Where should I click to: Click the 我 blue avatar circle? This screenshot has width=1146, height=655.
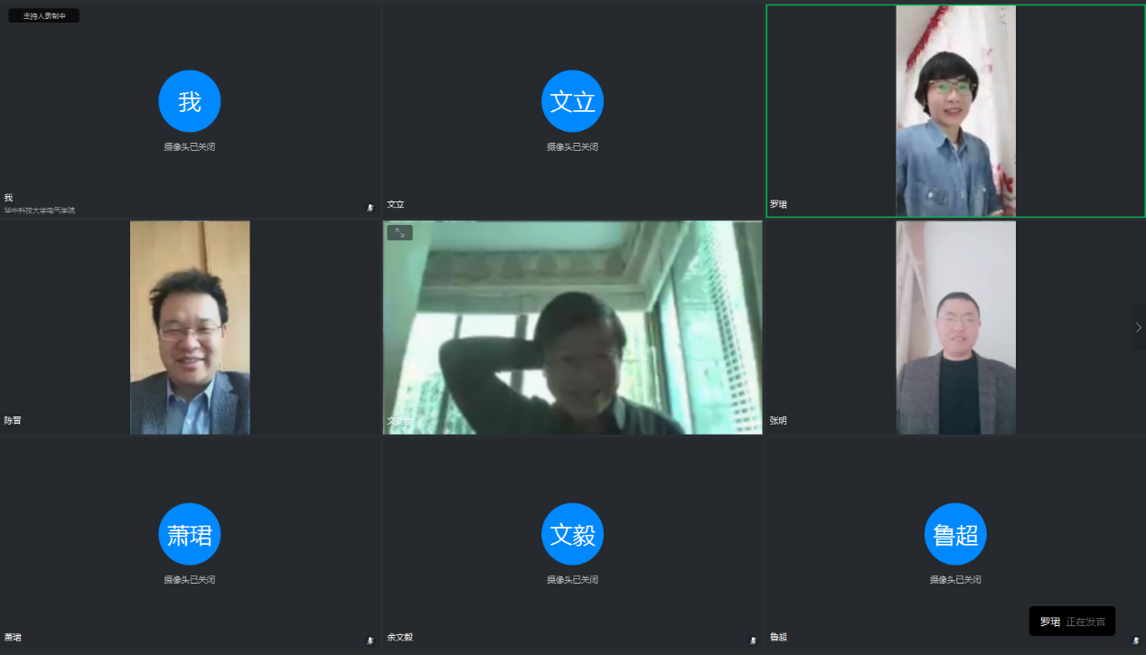190,101
